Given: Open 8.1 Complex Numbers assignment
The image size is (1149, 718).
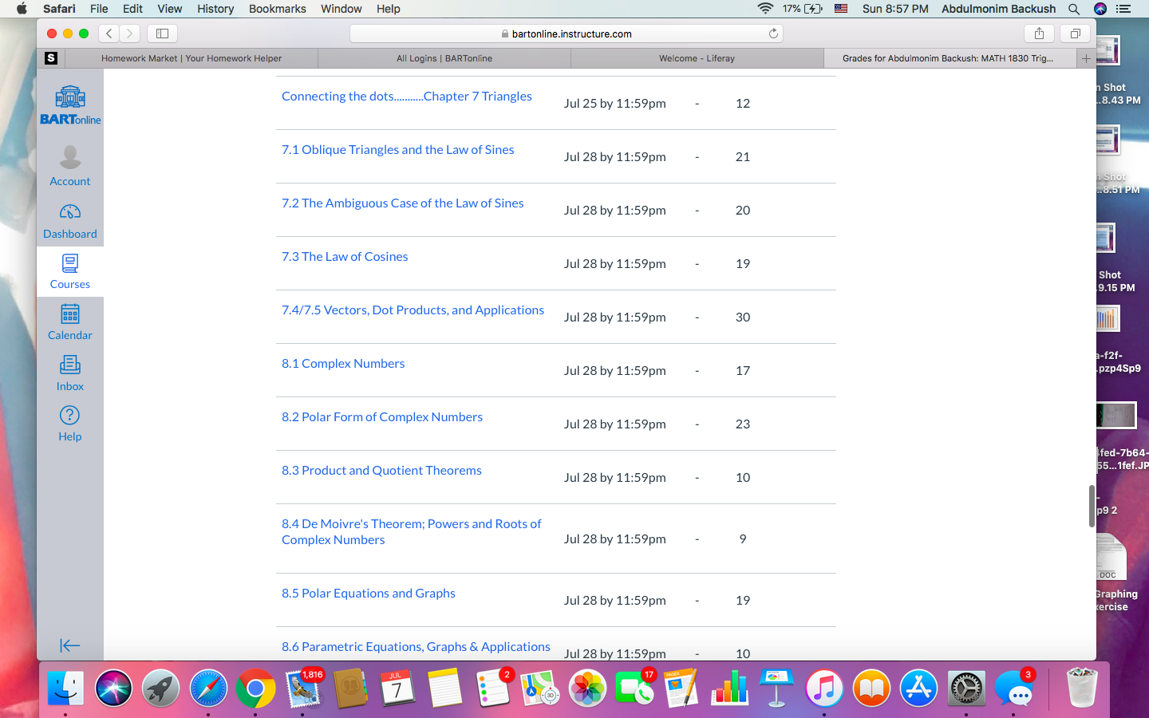Looking at the screenshot, I should click(x=343, y=363).
